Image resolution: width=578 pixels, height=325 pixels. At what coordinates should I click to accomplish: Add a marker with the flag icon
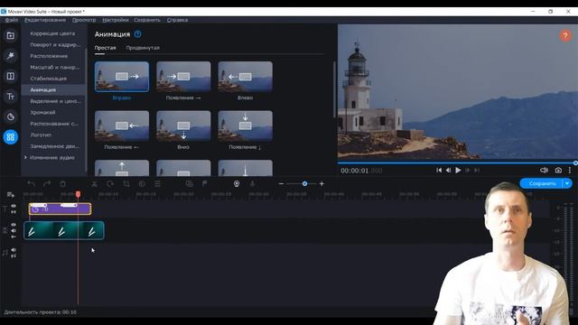205,183
